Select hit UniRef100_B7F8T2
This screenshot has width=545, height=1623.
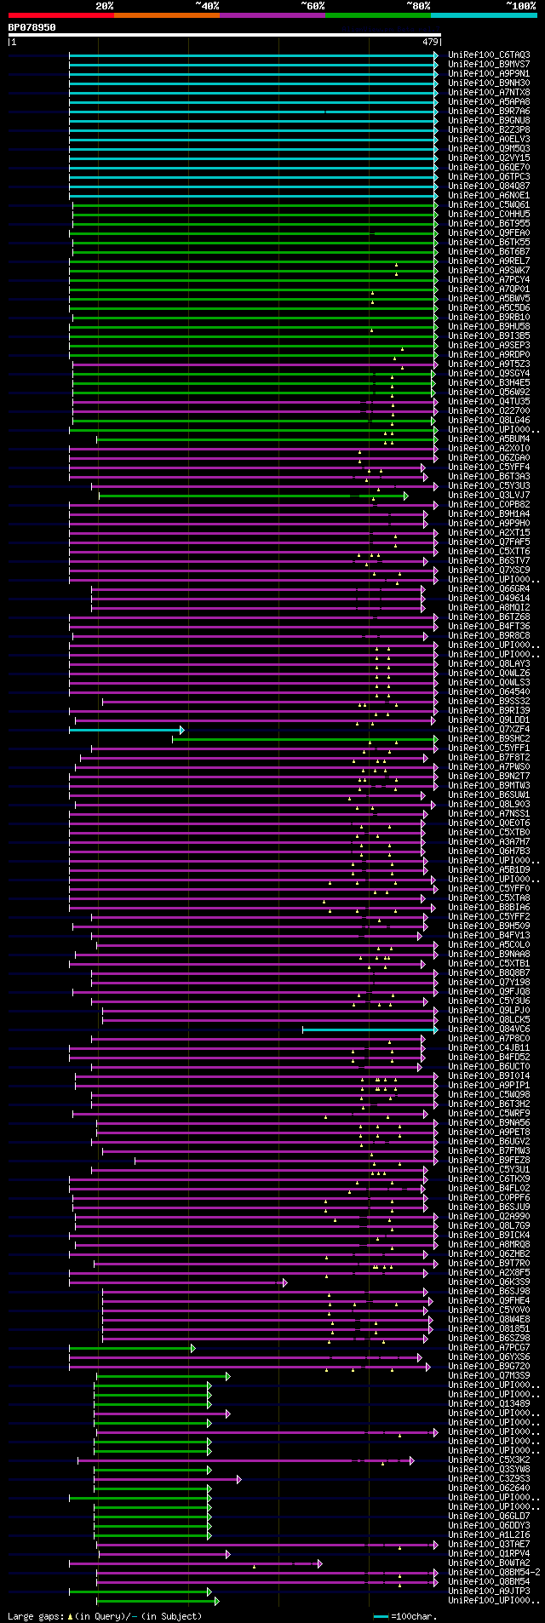[x=489, y=758]
